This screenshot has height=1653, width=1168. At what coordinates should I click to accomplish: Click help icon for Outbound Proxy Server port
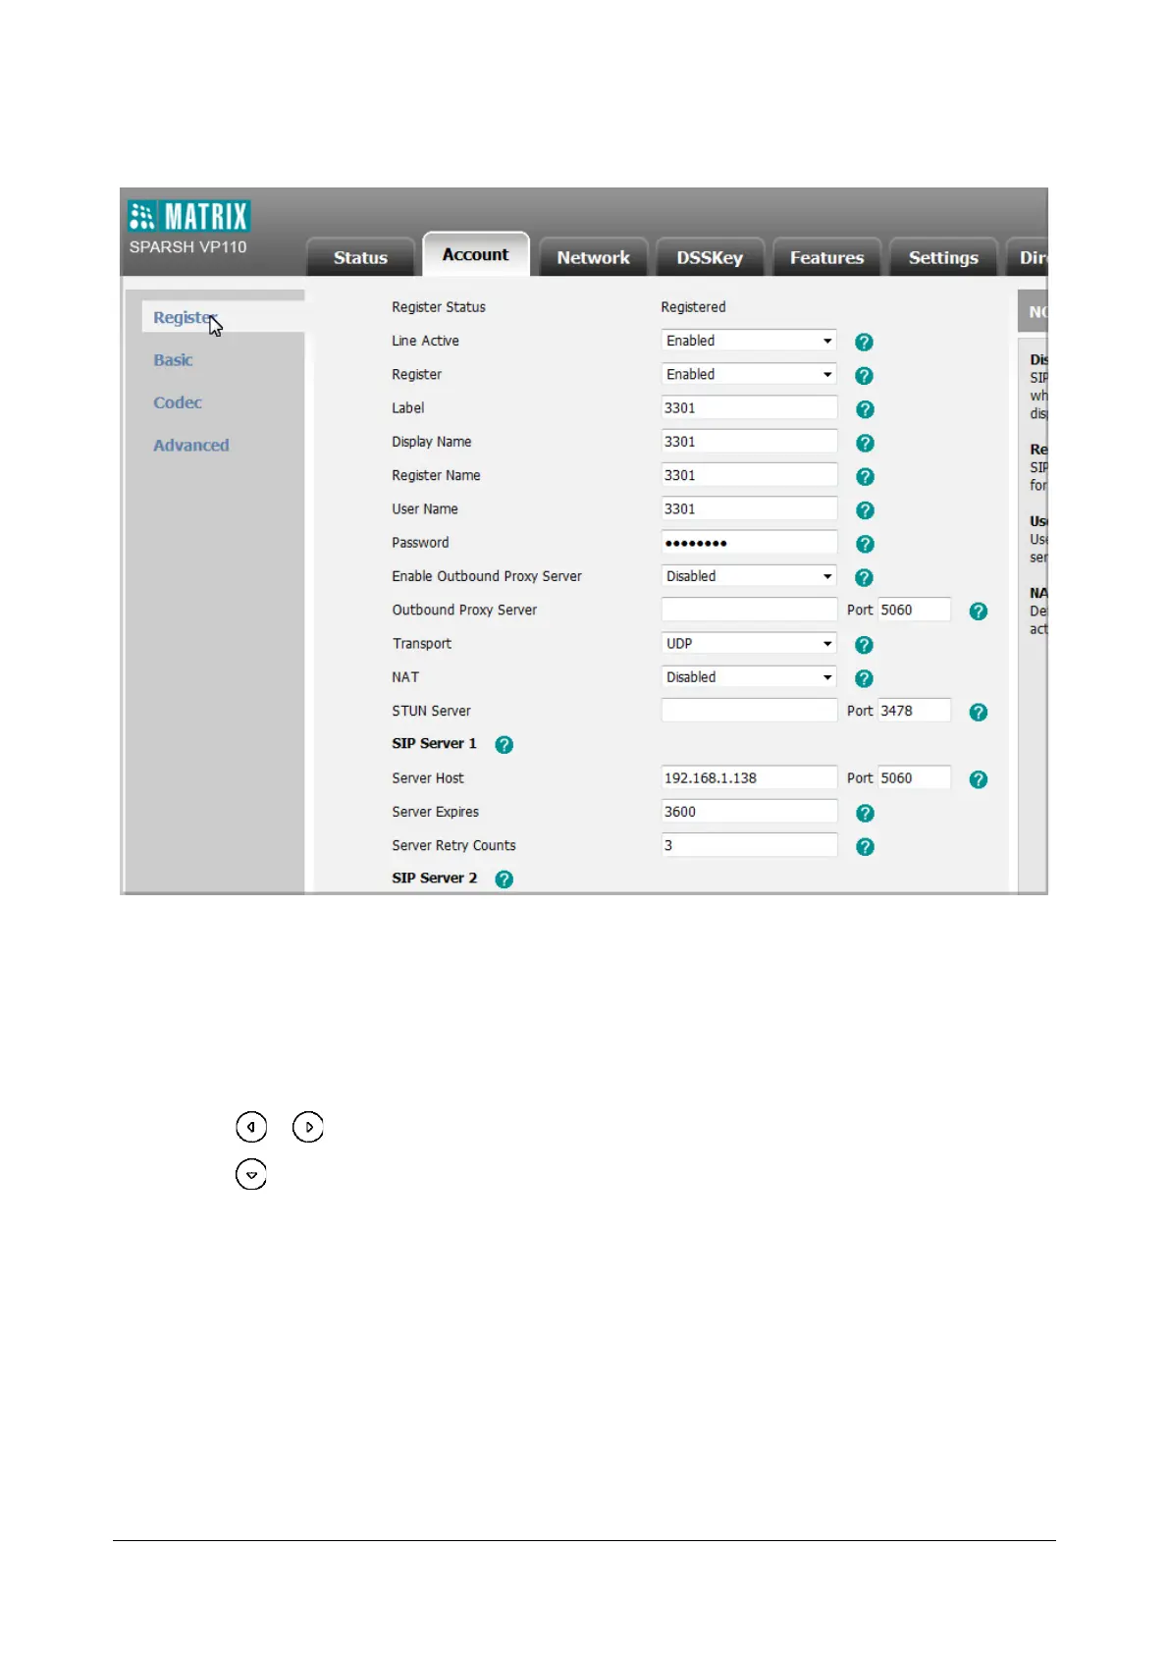coord(978,612)
